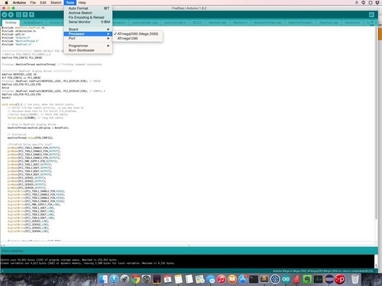The height and width of the screenshot is (286, 382).
Task: Switch to the NeoPixel.h tab
Action: (x=352, y=23)
